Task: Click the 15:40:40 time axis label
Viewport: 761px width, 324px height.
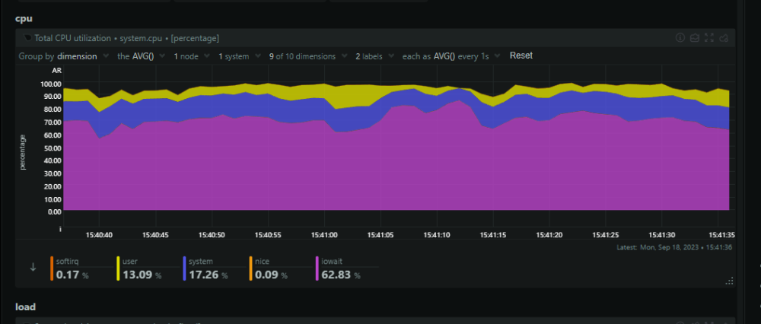Action: [100, 235]
